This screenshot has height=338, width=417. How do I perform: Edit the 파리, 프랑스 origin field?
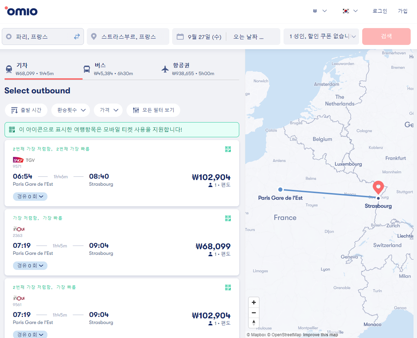pos(43,37)
